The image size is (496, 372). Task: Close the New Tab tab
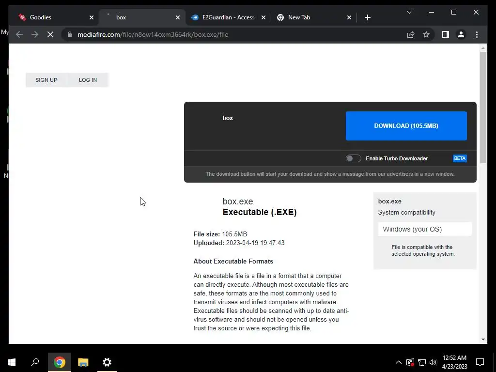(349, 17)
